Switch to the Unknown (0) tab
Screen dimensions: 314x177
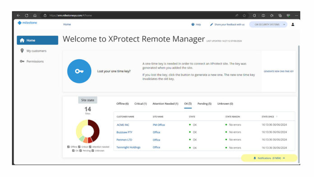point(225,104)
